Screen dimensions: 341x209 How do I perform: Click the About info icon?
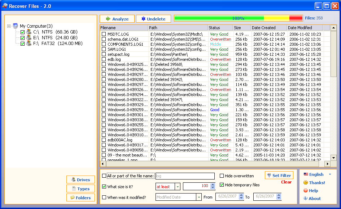[x=306, y=198]
